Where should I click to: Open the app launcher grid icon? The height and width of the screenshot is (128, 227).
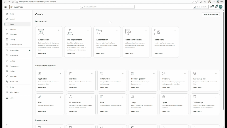click(5, 7)
